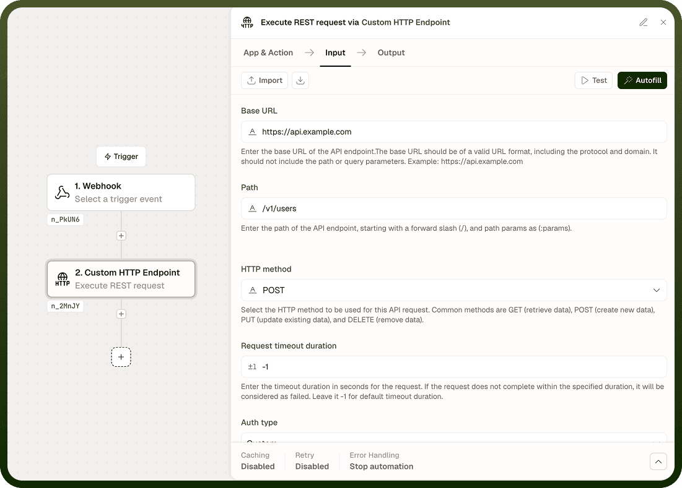Image resolution: width=682 pixels, height=488 pixels.
Task: Add step between Webhook and HTTP Endpoint
Action: pos(121,236)
